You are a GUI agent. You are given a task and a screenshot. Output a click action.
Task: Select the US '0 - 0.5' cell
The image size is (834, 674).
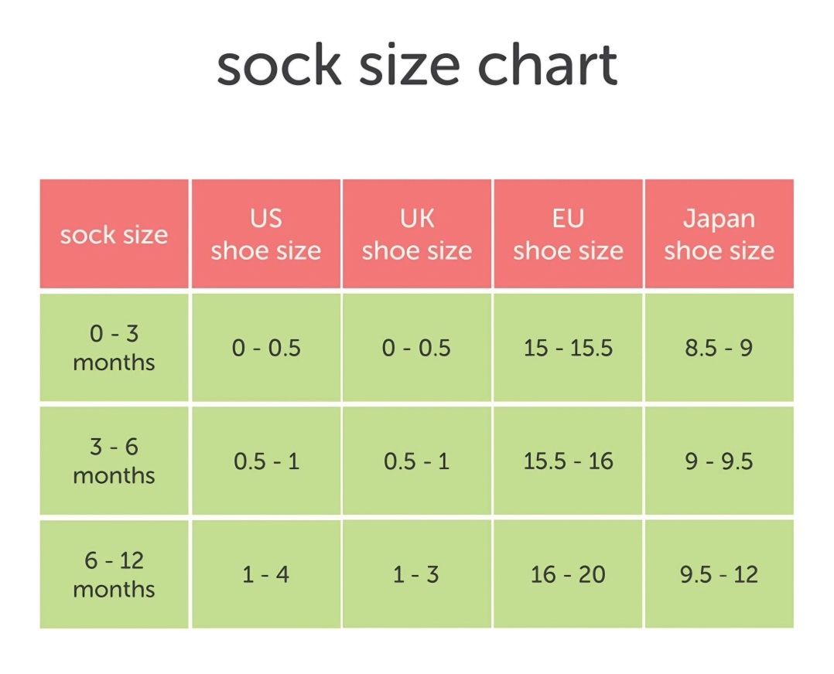(x=266, y=348)
